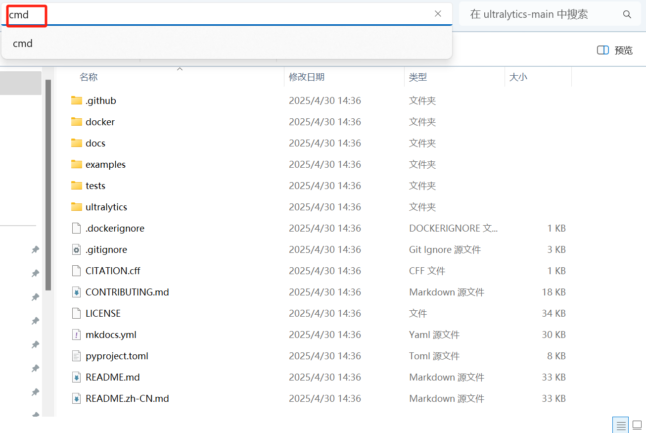Image resolution: width=646 pixels, height=433 pixels.
Task: Click the Git Ignore 源文件 type cell
Action: 445,249
